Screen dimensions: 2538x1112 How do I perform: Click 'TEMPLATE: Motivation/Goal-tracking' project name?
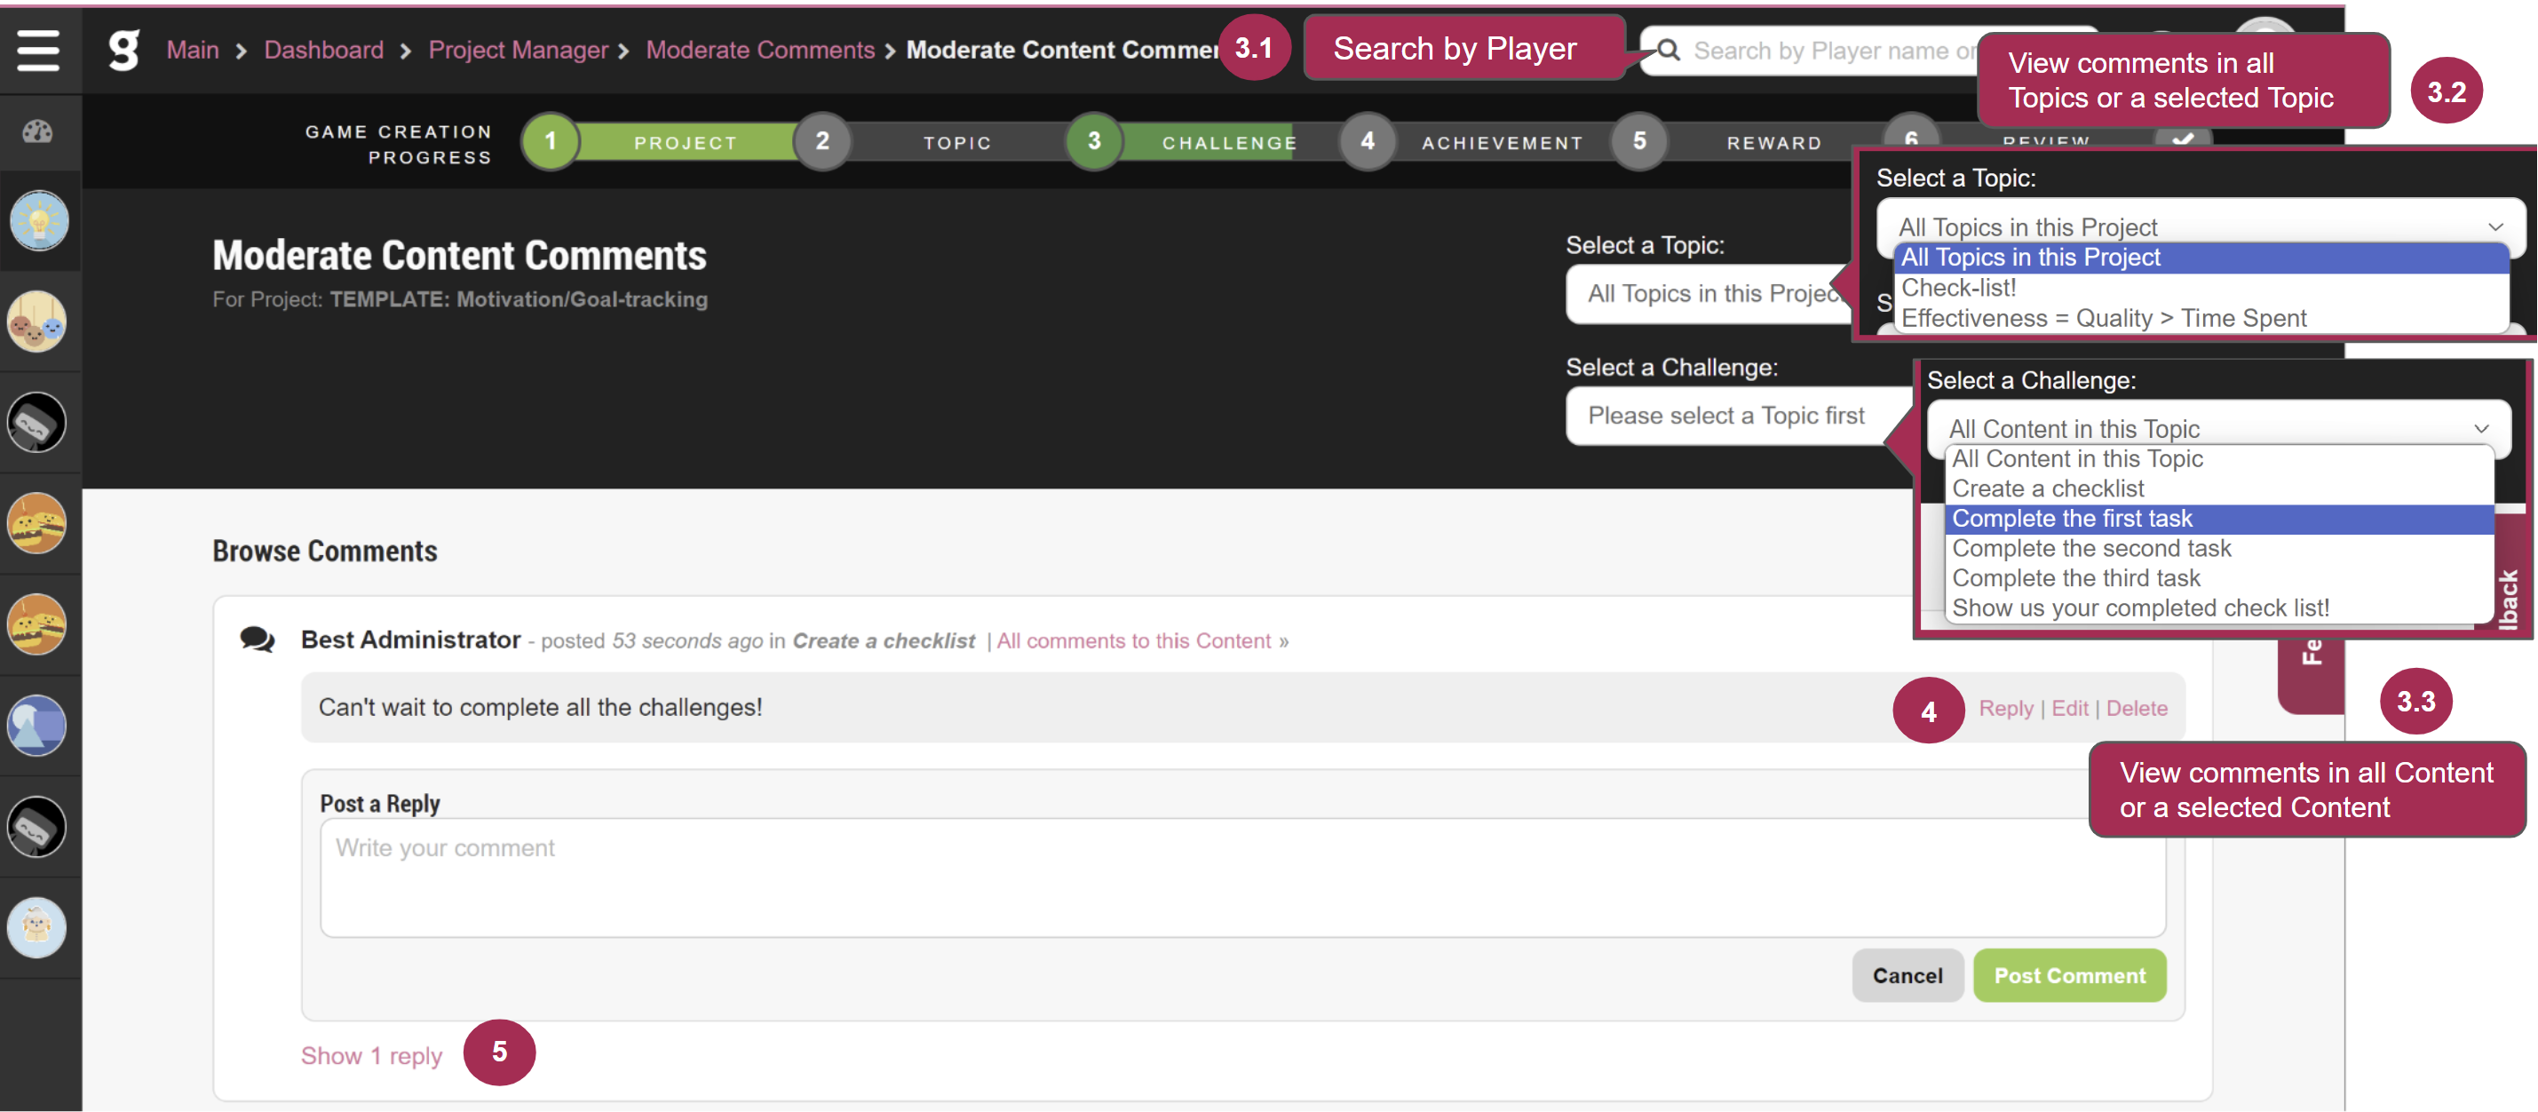pos(519,299)
